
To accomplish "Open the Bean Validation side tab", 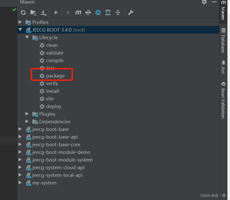I will coord(223,100).
